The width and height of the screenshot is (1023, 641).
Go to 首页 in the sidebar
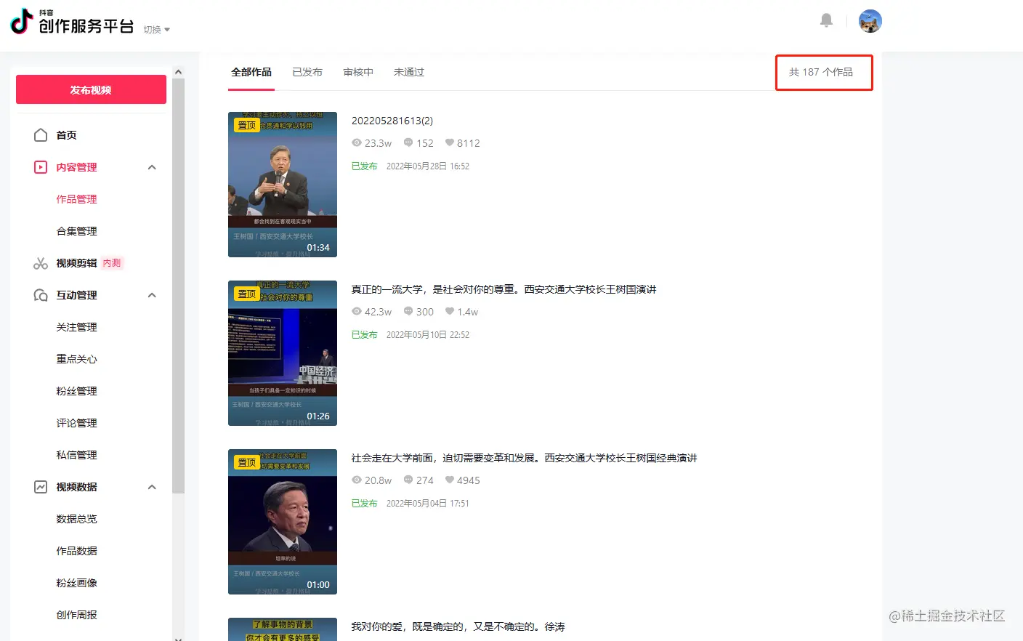pos(66,135)
